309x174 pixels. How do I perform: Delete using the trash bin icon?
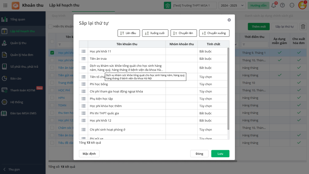pos(303,27)
